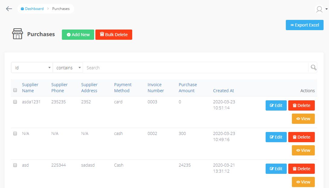
Task: Sort by Supplier Name column
Action: (30, 88)
